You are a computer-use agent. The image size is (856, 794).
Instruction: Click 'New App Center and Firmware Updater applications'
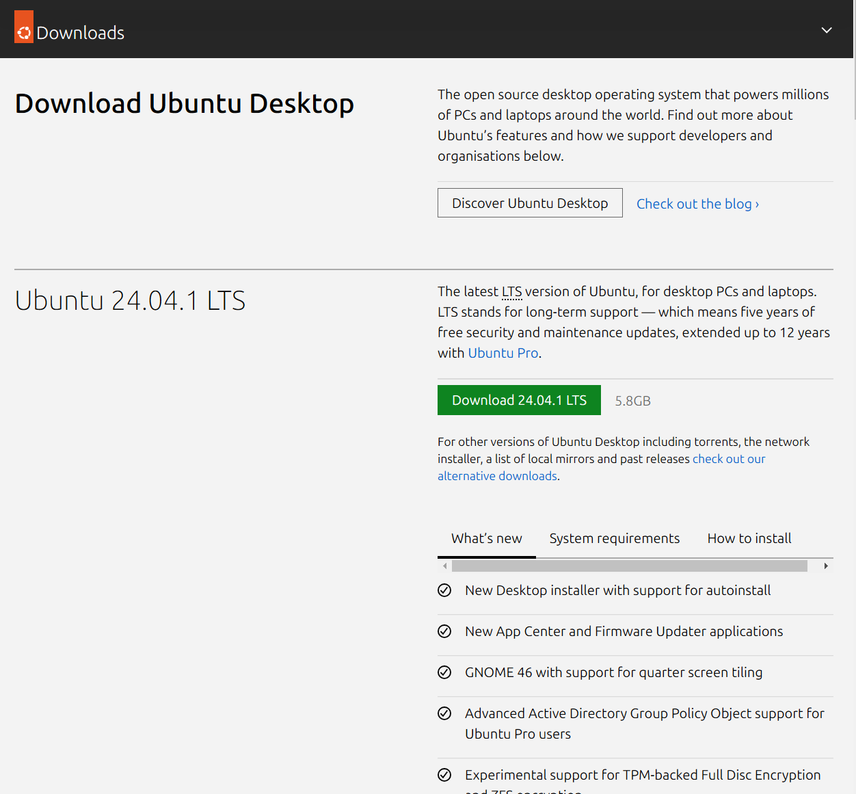click(624, 631)
